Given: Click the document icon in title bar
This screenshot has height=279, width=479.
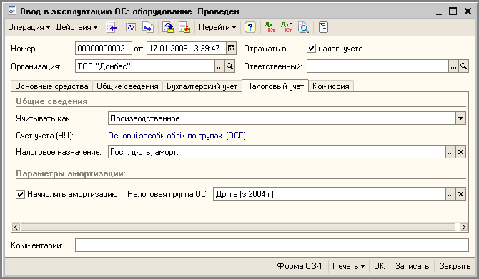Looking at the screenshot, I should (12, 11).
